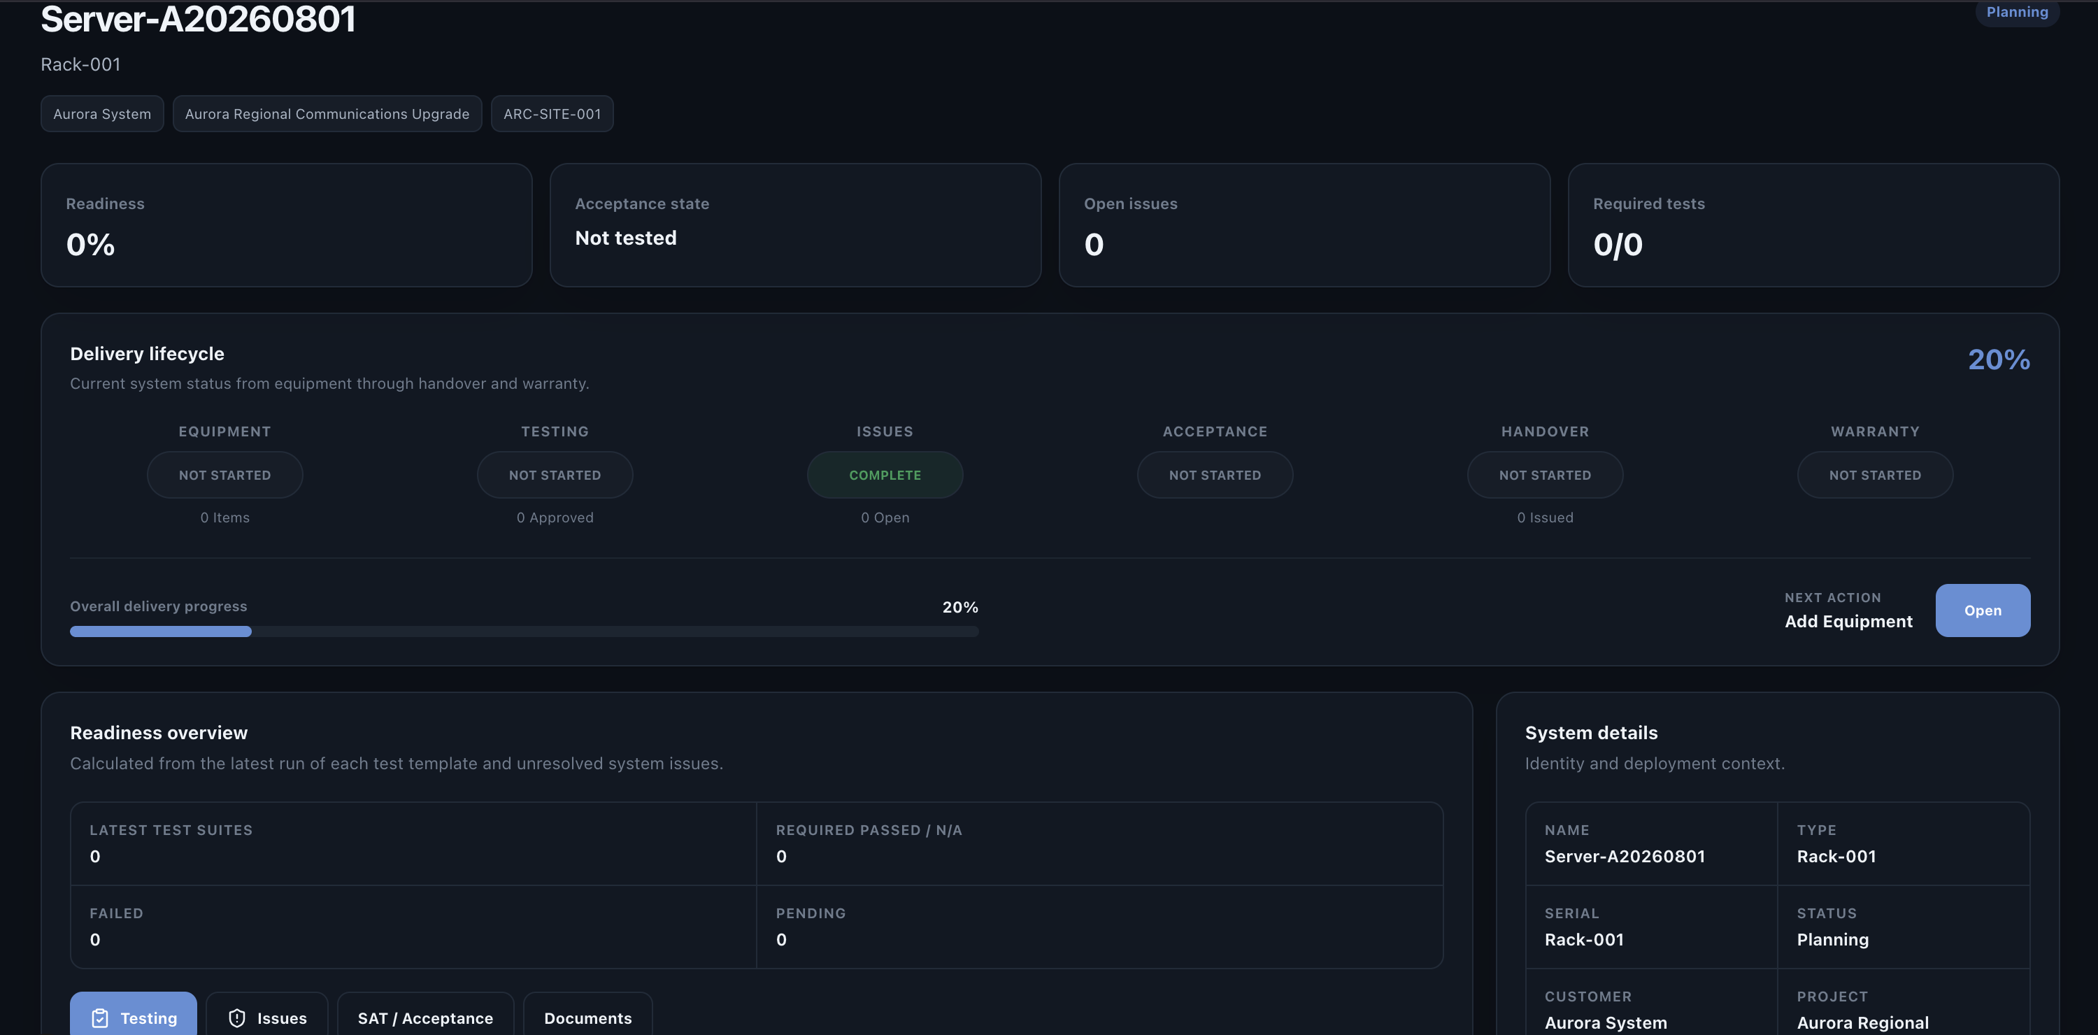Click the Type value Rack-001 in System details
Image resolution: width=2098 pixels, height=1035 pixels.
[1836, 856]
